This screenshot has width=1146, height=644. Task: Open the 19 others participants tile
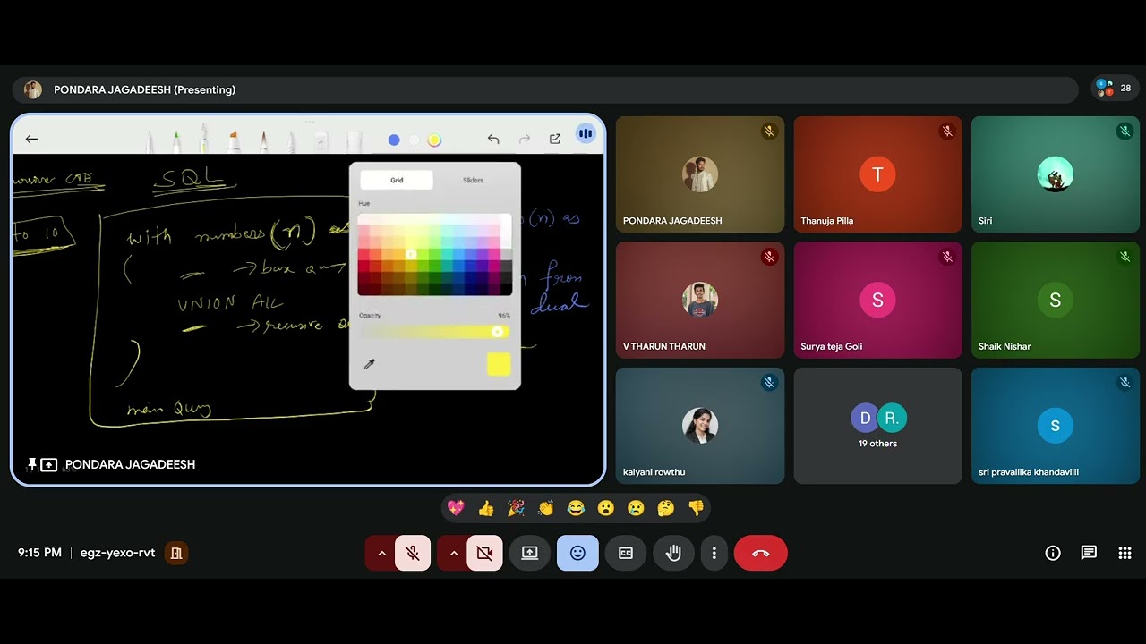click(x=877, y=426)
